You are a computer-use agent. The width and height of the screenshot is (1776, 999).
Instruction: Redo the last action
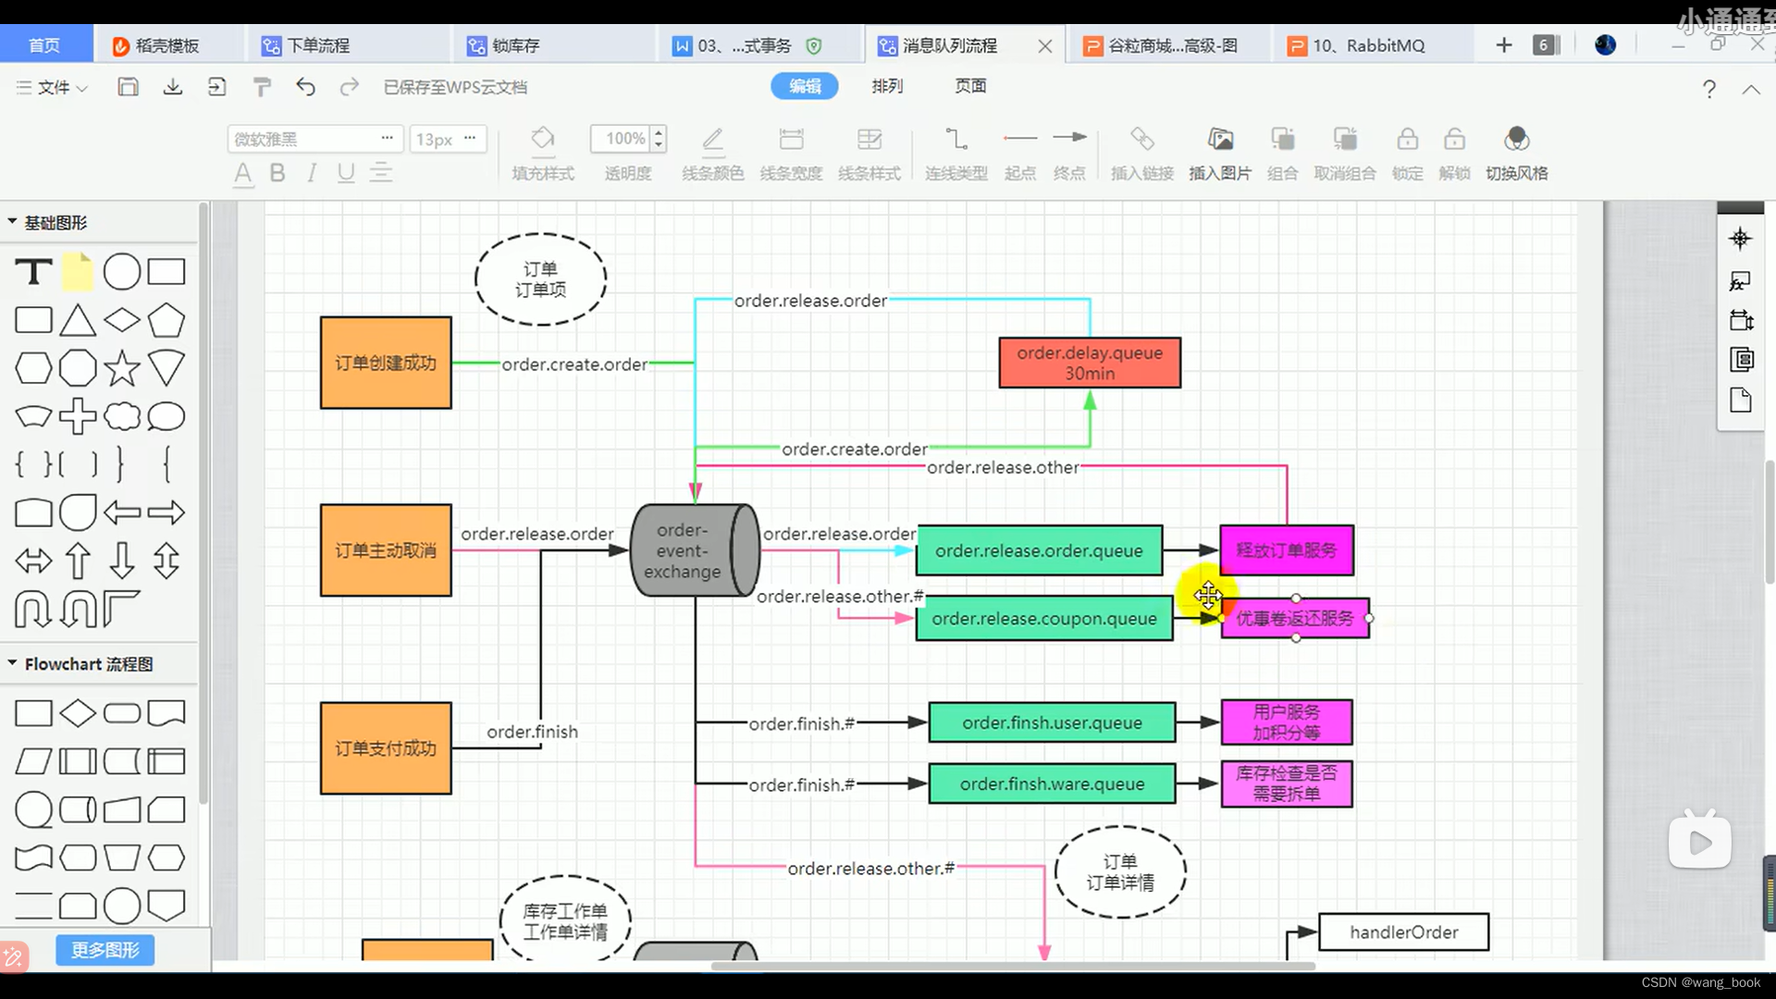tap(349, 87)
